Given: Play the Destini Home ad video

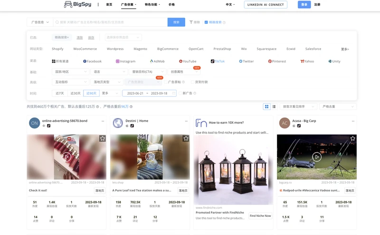Looking at the screenshot, I should click(x=150, y=157).
